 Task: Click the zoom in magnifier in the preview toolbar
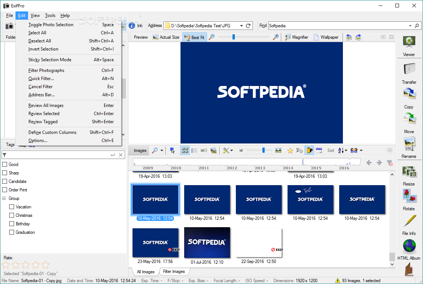point(275,37)
